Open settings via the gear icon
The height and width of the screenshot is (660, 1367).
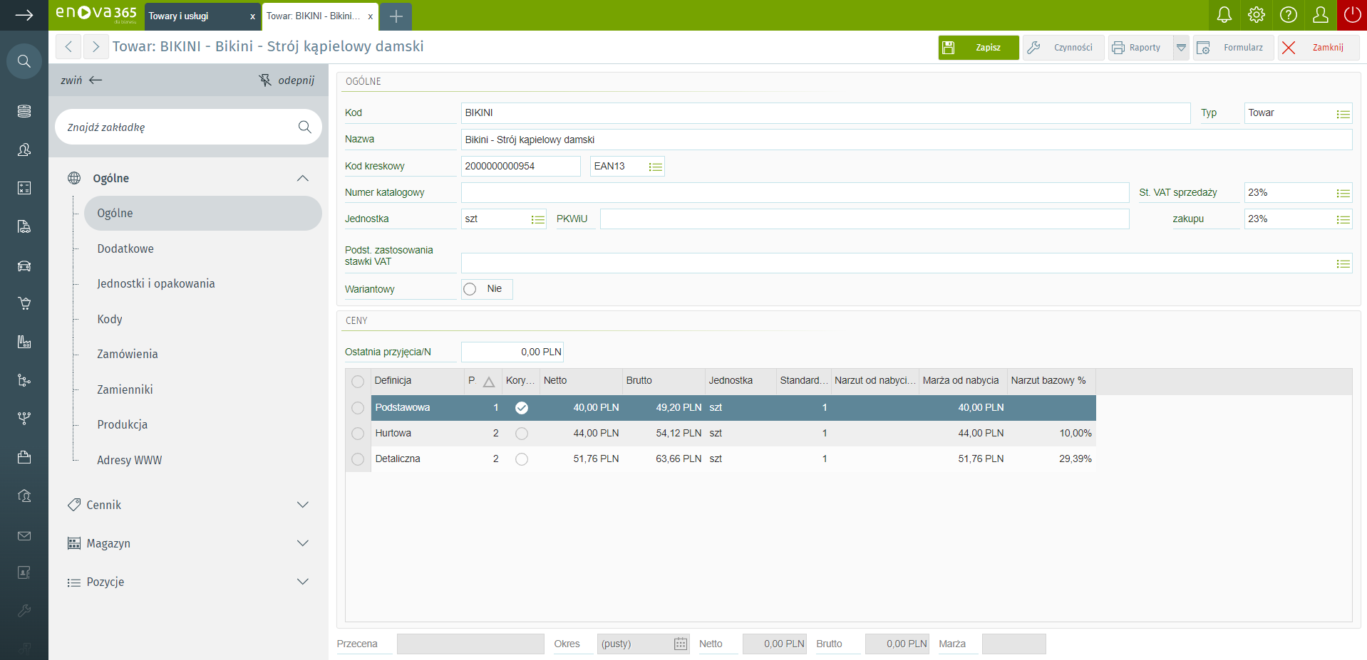[x=1256, y=15]
